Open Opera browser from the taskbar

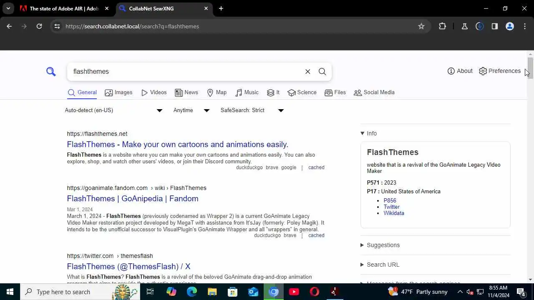[x=315, y=292]
